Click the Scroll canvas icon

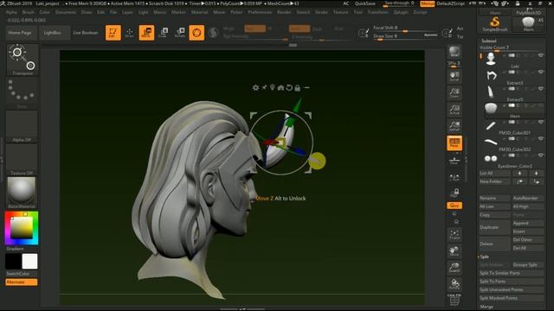(454, 76)
